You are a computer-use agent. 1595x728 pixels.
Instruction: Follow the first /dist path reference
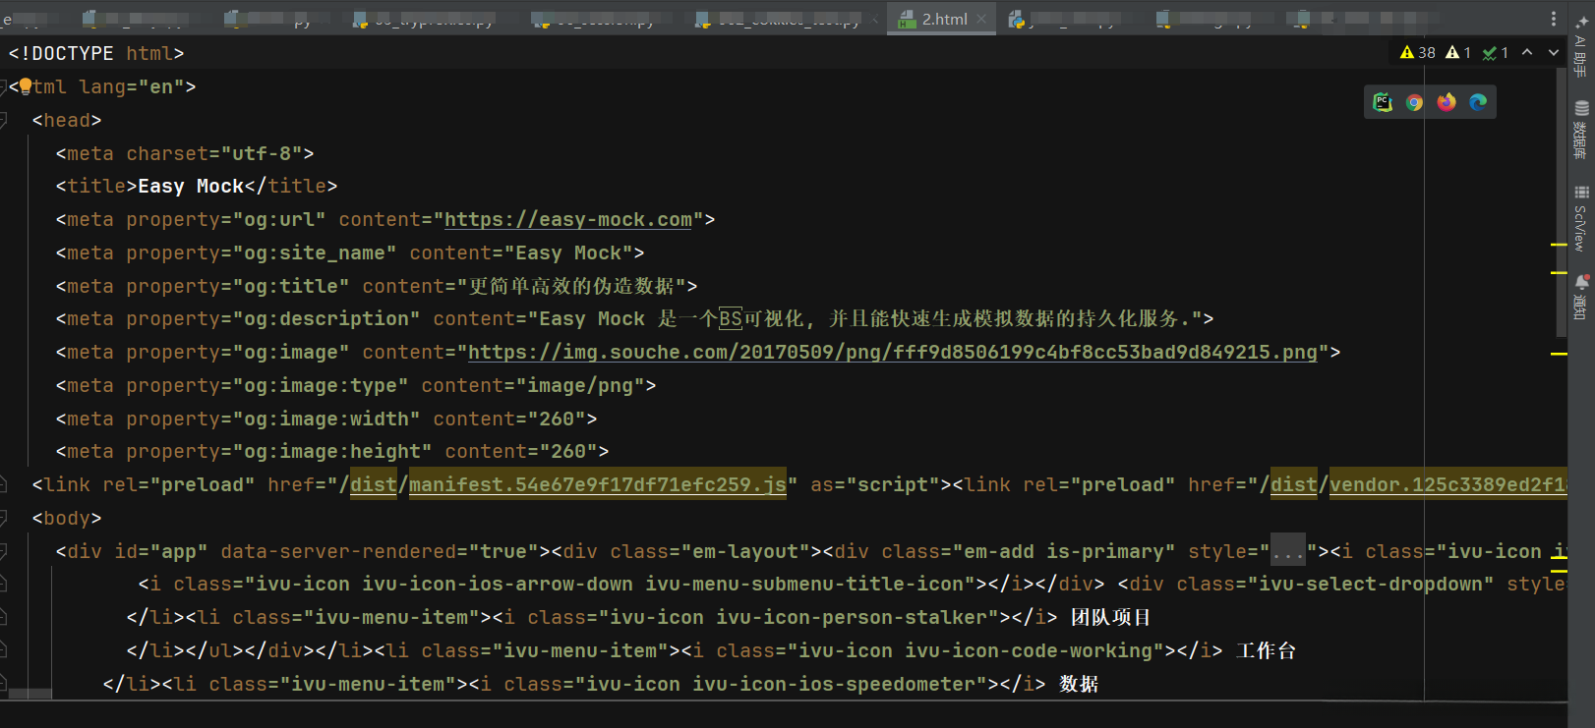pos(374,484)
